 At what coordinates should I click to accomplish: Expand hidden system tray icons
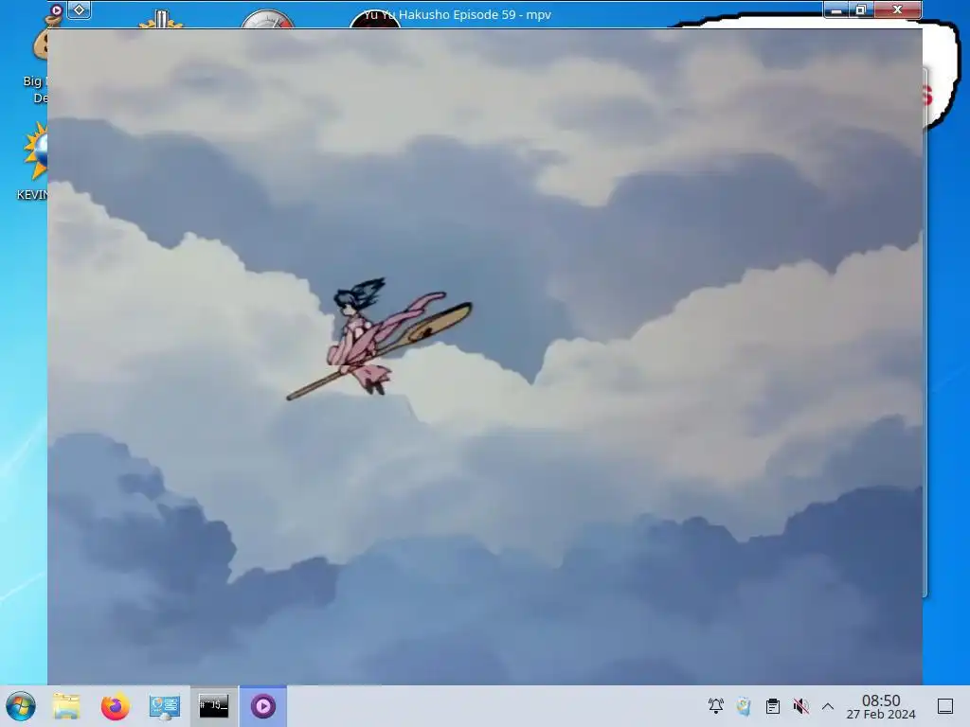tap(828, 706)
